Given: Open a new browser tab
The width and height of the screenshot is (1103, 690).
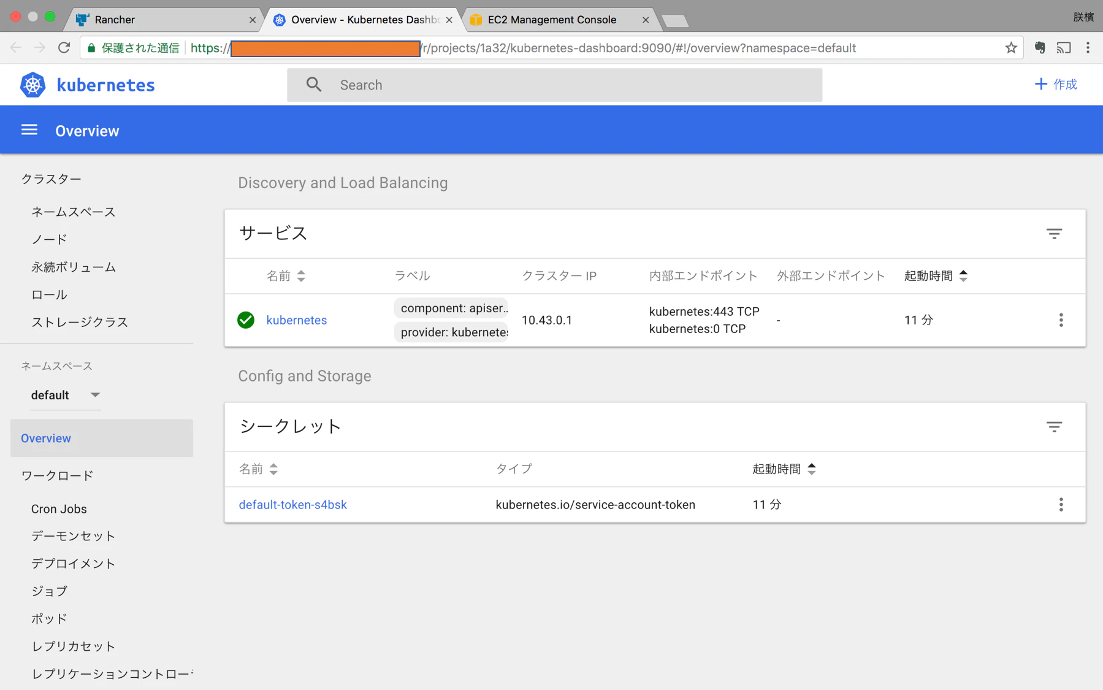Looking at the screenshot, I should (674, 21).
